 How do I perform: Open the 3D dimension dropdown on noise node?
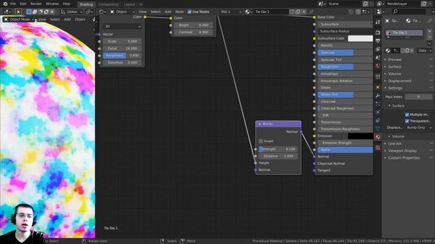(122, 26)
